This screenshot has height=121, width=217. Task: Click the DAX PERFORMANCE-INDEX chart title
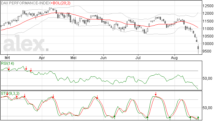(x=26, y=3)
